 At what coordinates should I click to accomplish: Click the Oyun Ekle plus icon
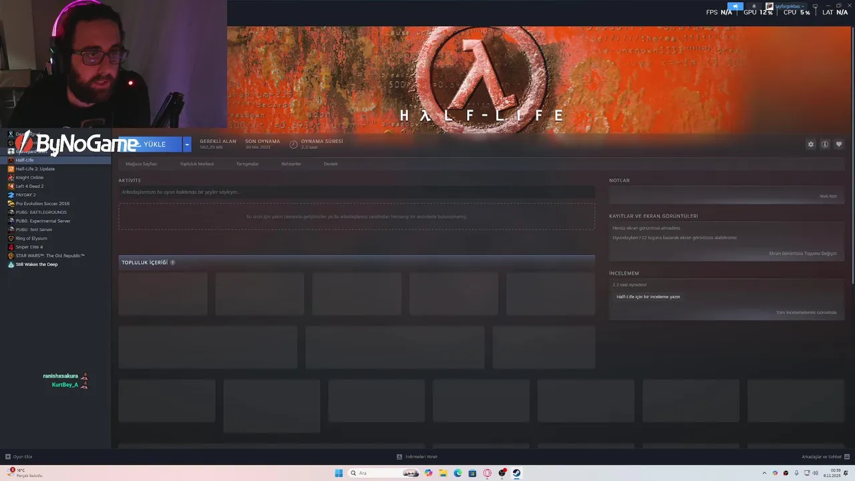pyautogui.click(x=8, y=457)
